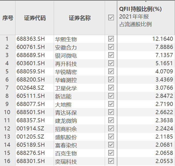175x166 pixels.
Task: Deselect the checkbox next to 卫星化学
Action: click(x=111, y=88)
